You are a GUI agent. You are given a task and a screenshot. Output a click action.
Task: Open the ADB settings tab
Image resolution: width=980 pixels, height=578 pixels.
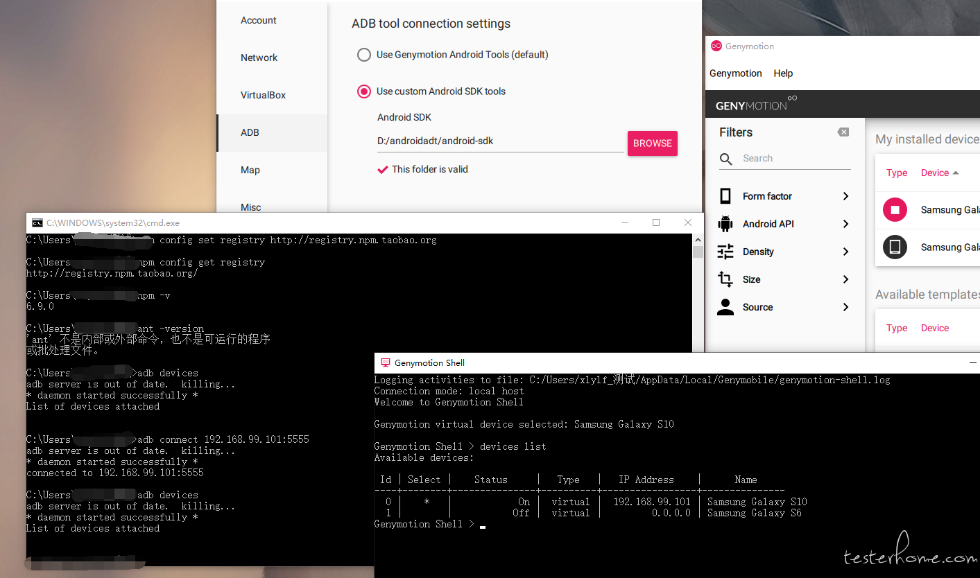pyautogui.click(x=272, y=133)
